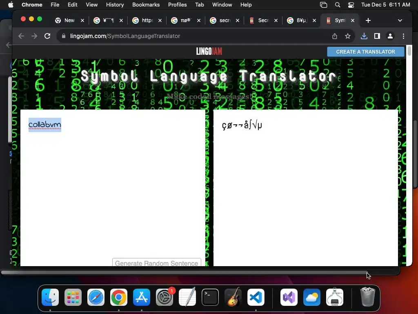
Task: Open the Tab menu
Action: 199,5
